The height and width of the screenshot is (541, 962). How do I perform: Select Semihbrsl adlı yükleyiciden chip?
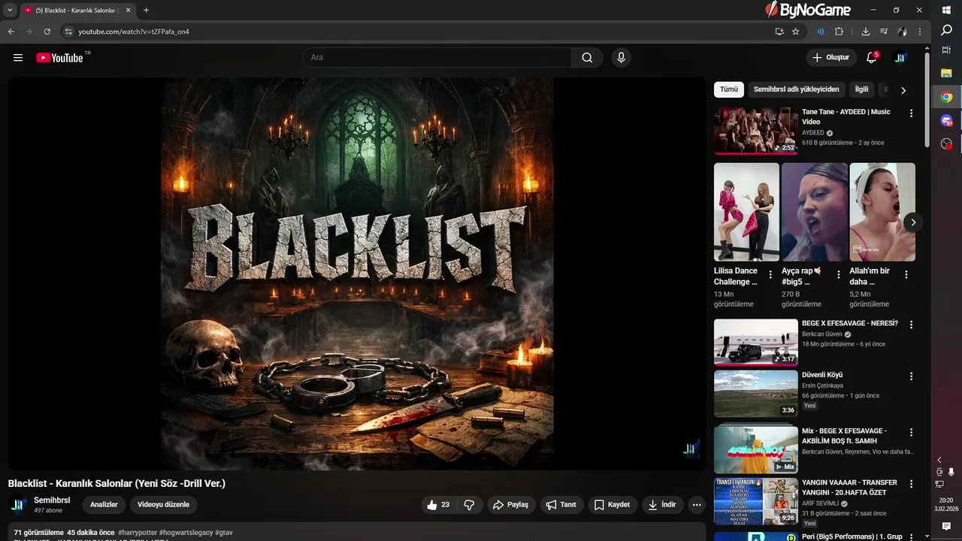pos(797,89)
